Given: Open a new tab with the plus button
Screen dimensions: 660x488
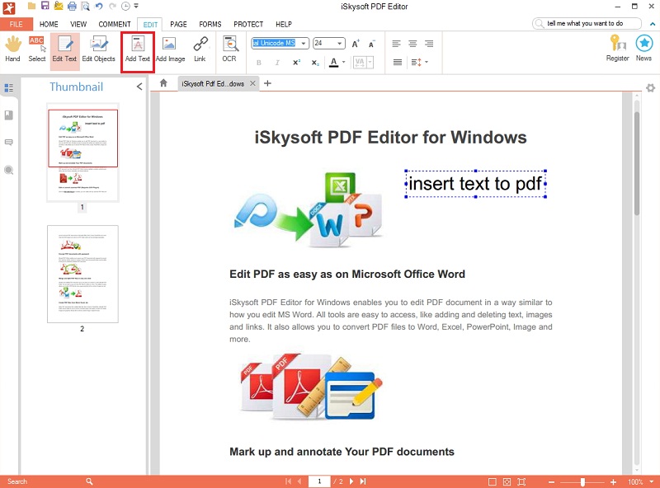Looking at the screenshot, I should click(267, 83).
